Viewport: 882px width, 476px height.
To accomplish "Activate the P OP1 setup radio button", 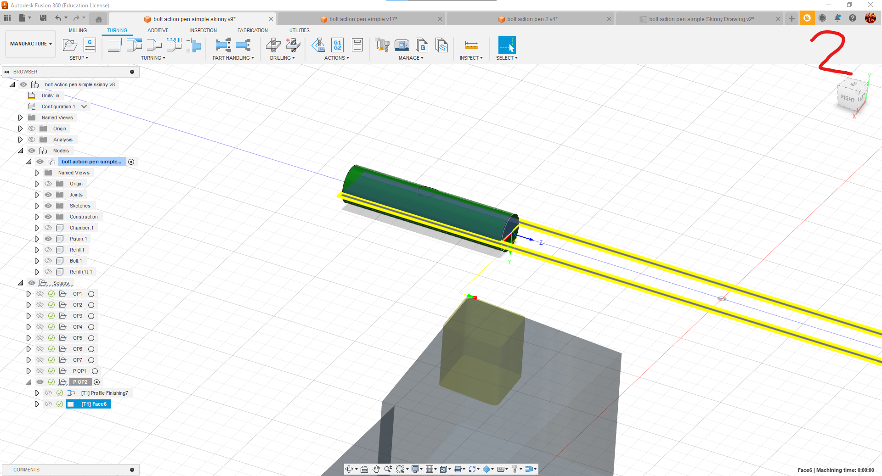I will click(x=95, y=371).
